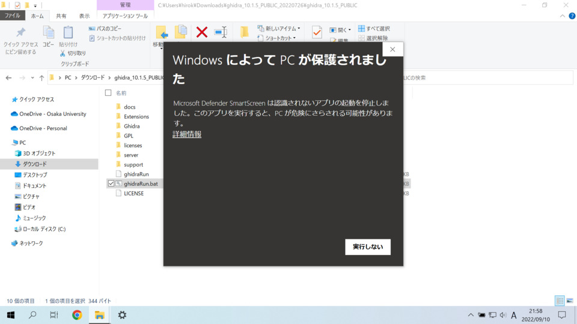
Task: Click the up-arrow parent folder button
Action: coord(41,78)
